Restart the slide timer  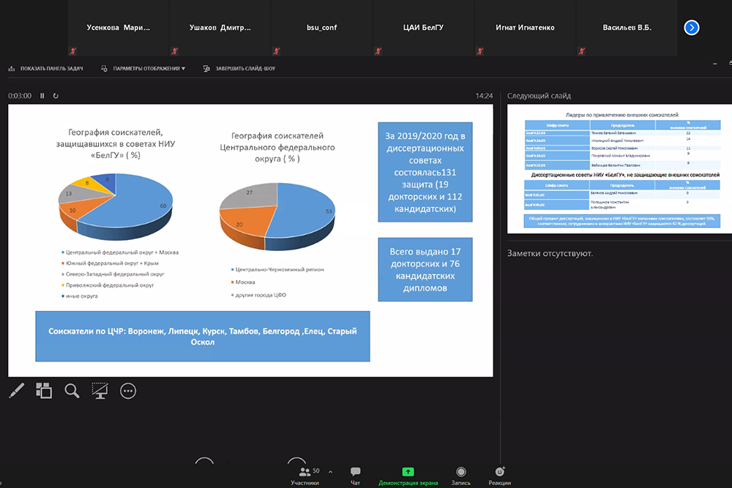tap(56, 96)
